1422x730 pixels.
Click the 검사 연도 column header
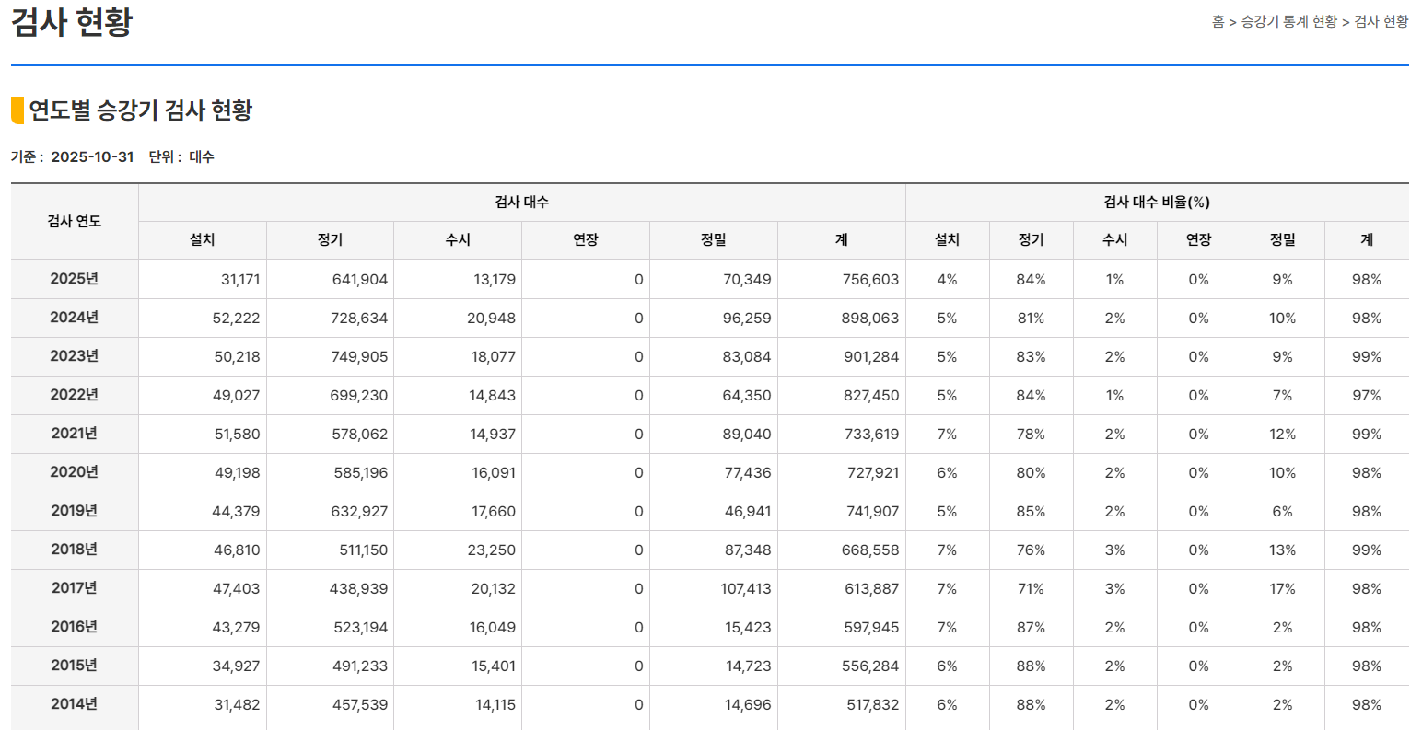click(x=75, y=221)
